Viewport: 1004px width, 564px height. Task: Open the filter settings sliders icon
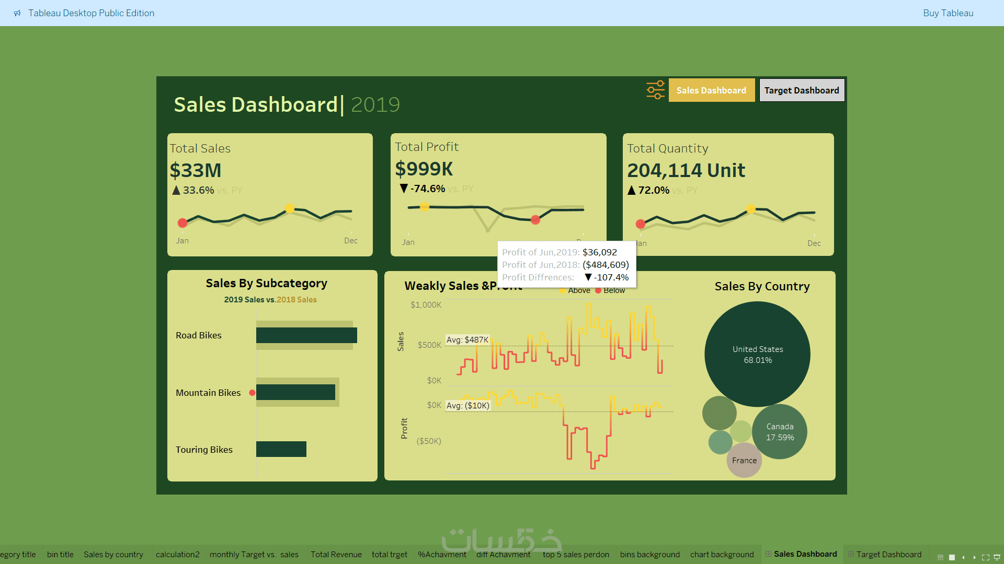[655, 90]
